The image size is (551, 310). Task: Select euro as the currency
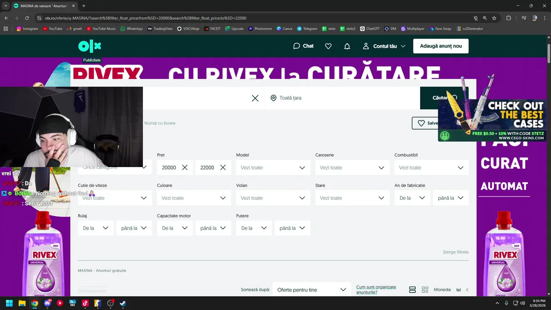[x=467, y=290]
